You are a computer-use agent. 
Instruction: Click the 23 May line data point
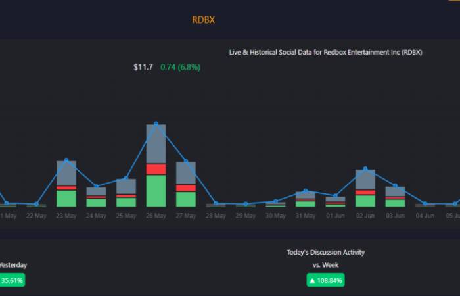[x=66, y=160]
